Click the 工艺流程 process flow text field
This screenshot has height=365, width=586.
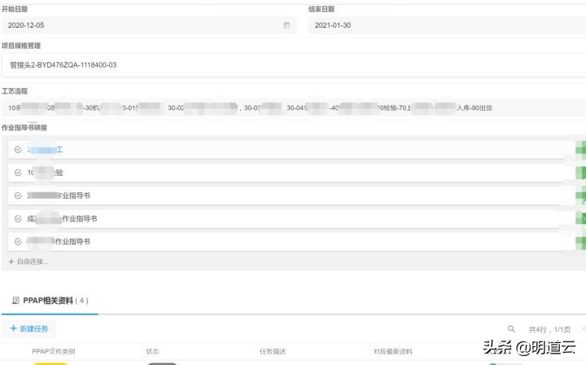point(294,108)
